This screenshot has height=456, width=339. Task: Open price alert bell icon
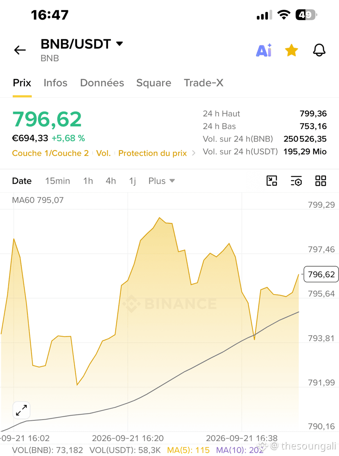[319, 50]
